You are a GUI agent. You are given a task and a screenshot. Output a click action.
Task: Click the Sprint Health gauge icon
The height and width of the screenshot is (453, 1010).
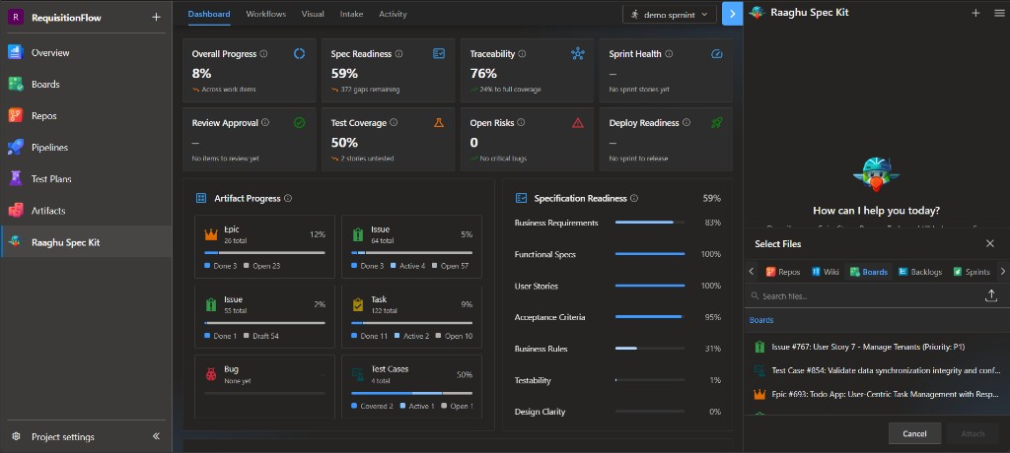[717, 54]
